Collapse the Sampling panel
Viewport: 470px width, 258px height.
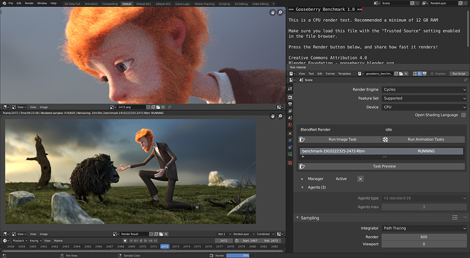(x=298, y=218)
